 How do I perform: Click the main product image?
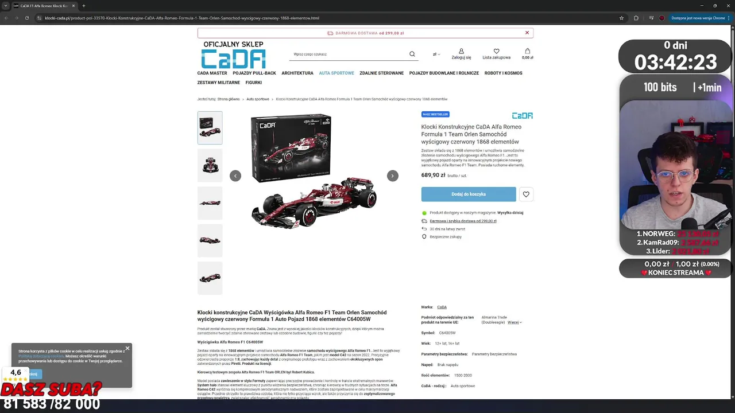tap(314, 172)
